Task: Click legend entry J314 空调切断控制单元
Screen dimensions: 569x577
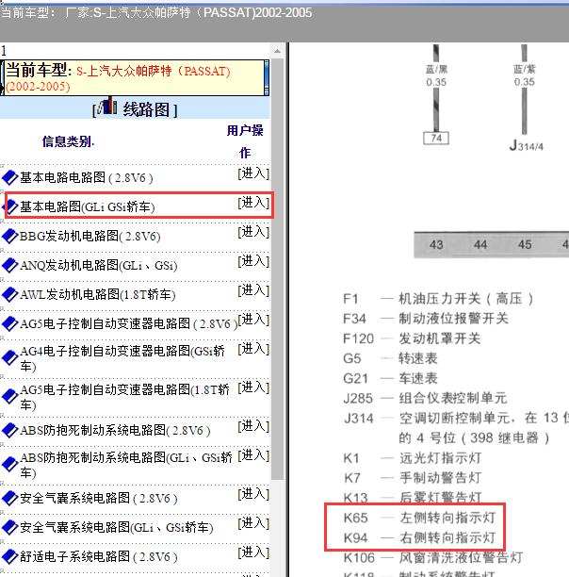Action: (x=456, y=428)
